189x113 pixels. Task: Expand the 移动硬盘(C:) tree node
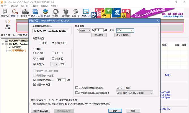tap(7, 51)
